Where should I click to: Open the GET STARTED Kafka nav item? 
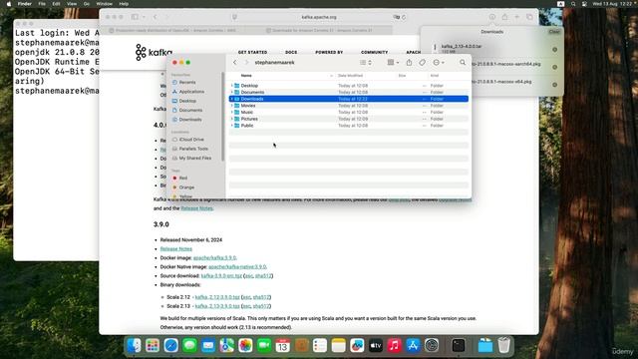coord(252,52)
